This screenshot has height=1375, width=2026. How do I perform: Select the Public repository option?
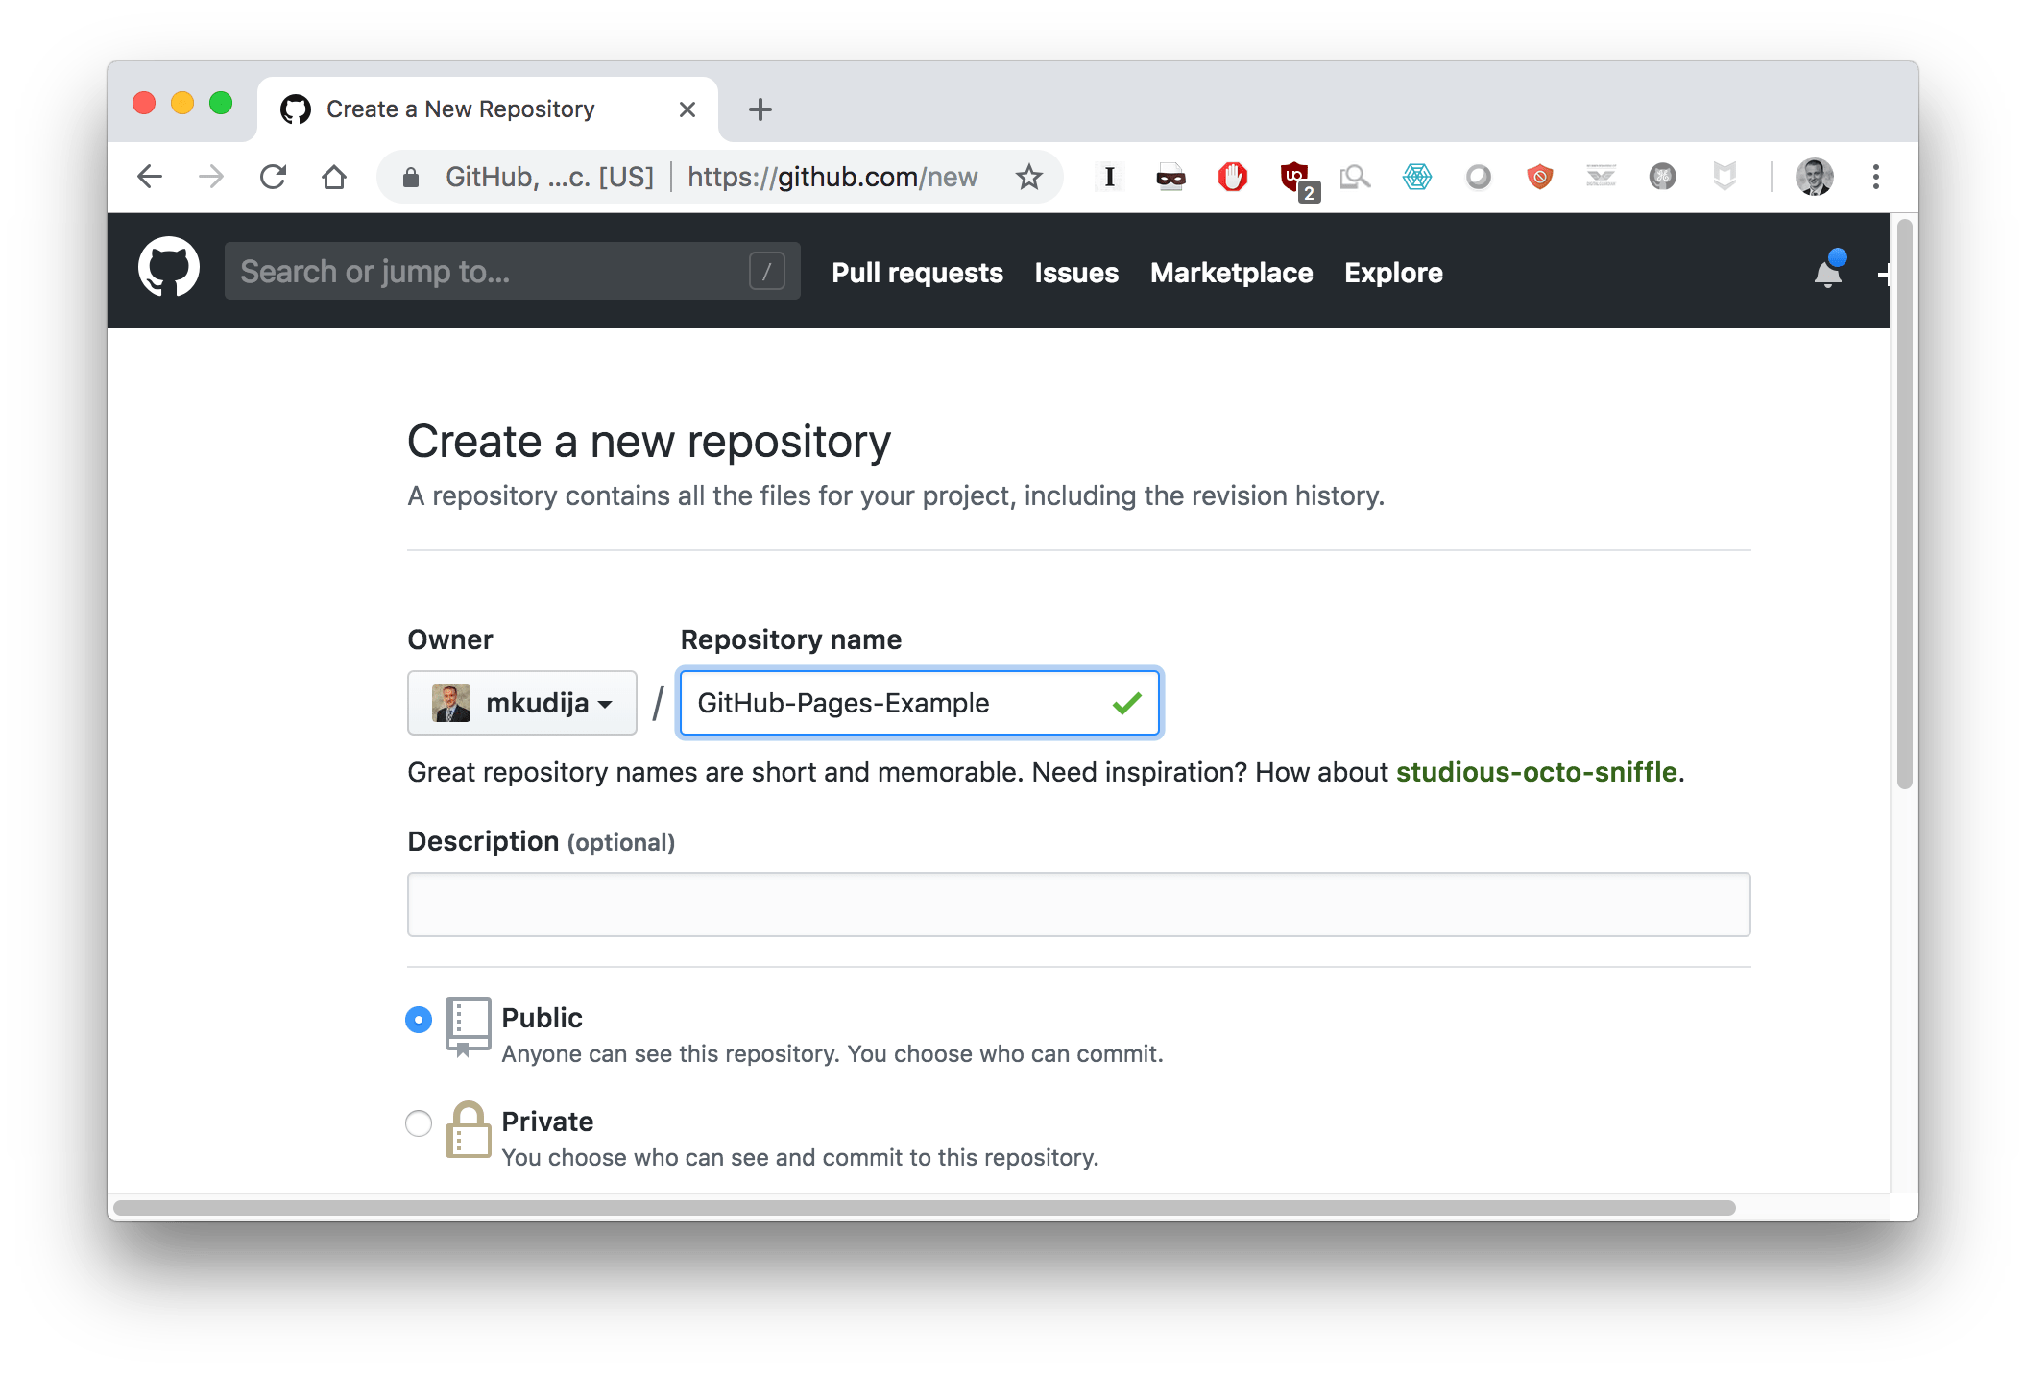click(419, 1019)
